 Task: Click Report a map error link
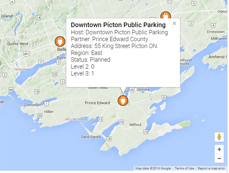tap(211, 168)
